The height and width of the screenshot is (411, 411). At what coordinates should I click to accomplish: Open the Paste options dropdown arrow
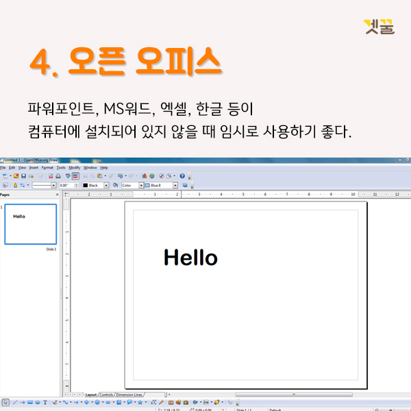tap(105, 176)
